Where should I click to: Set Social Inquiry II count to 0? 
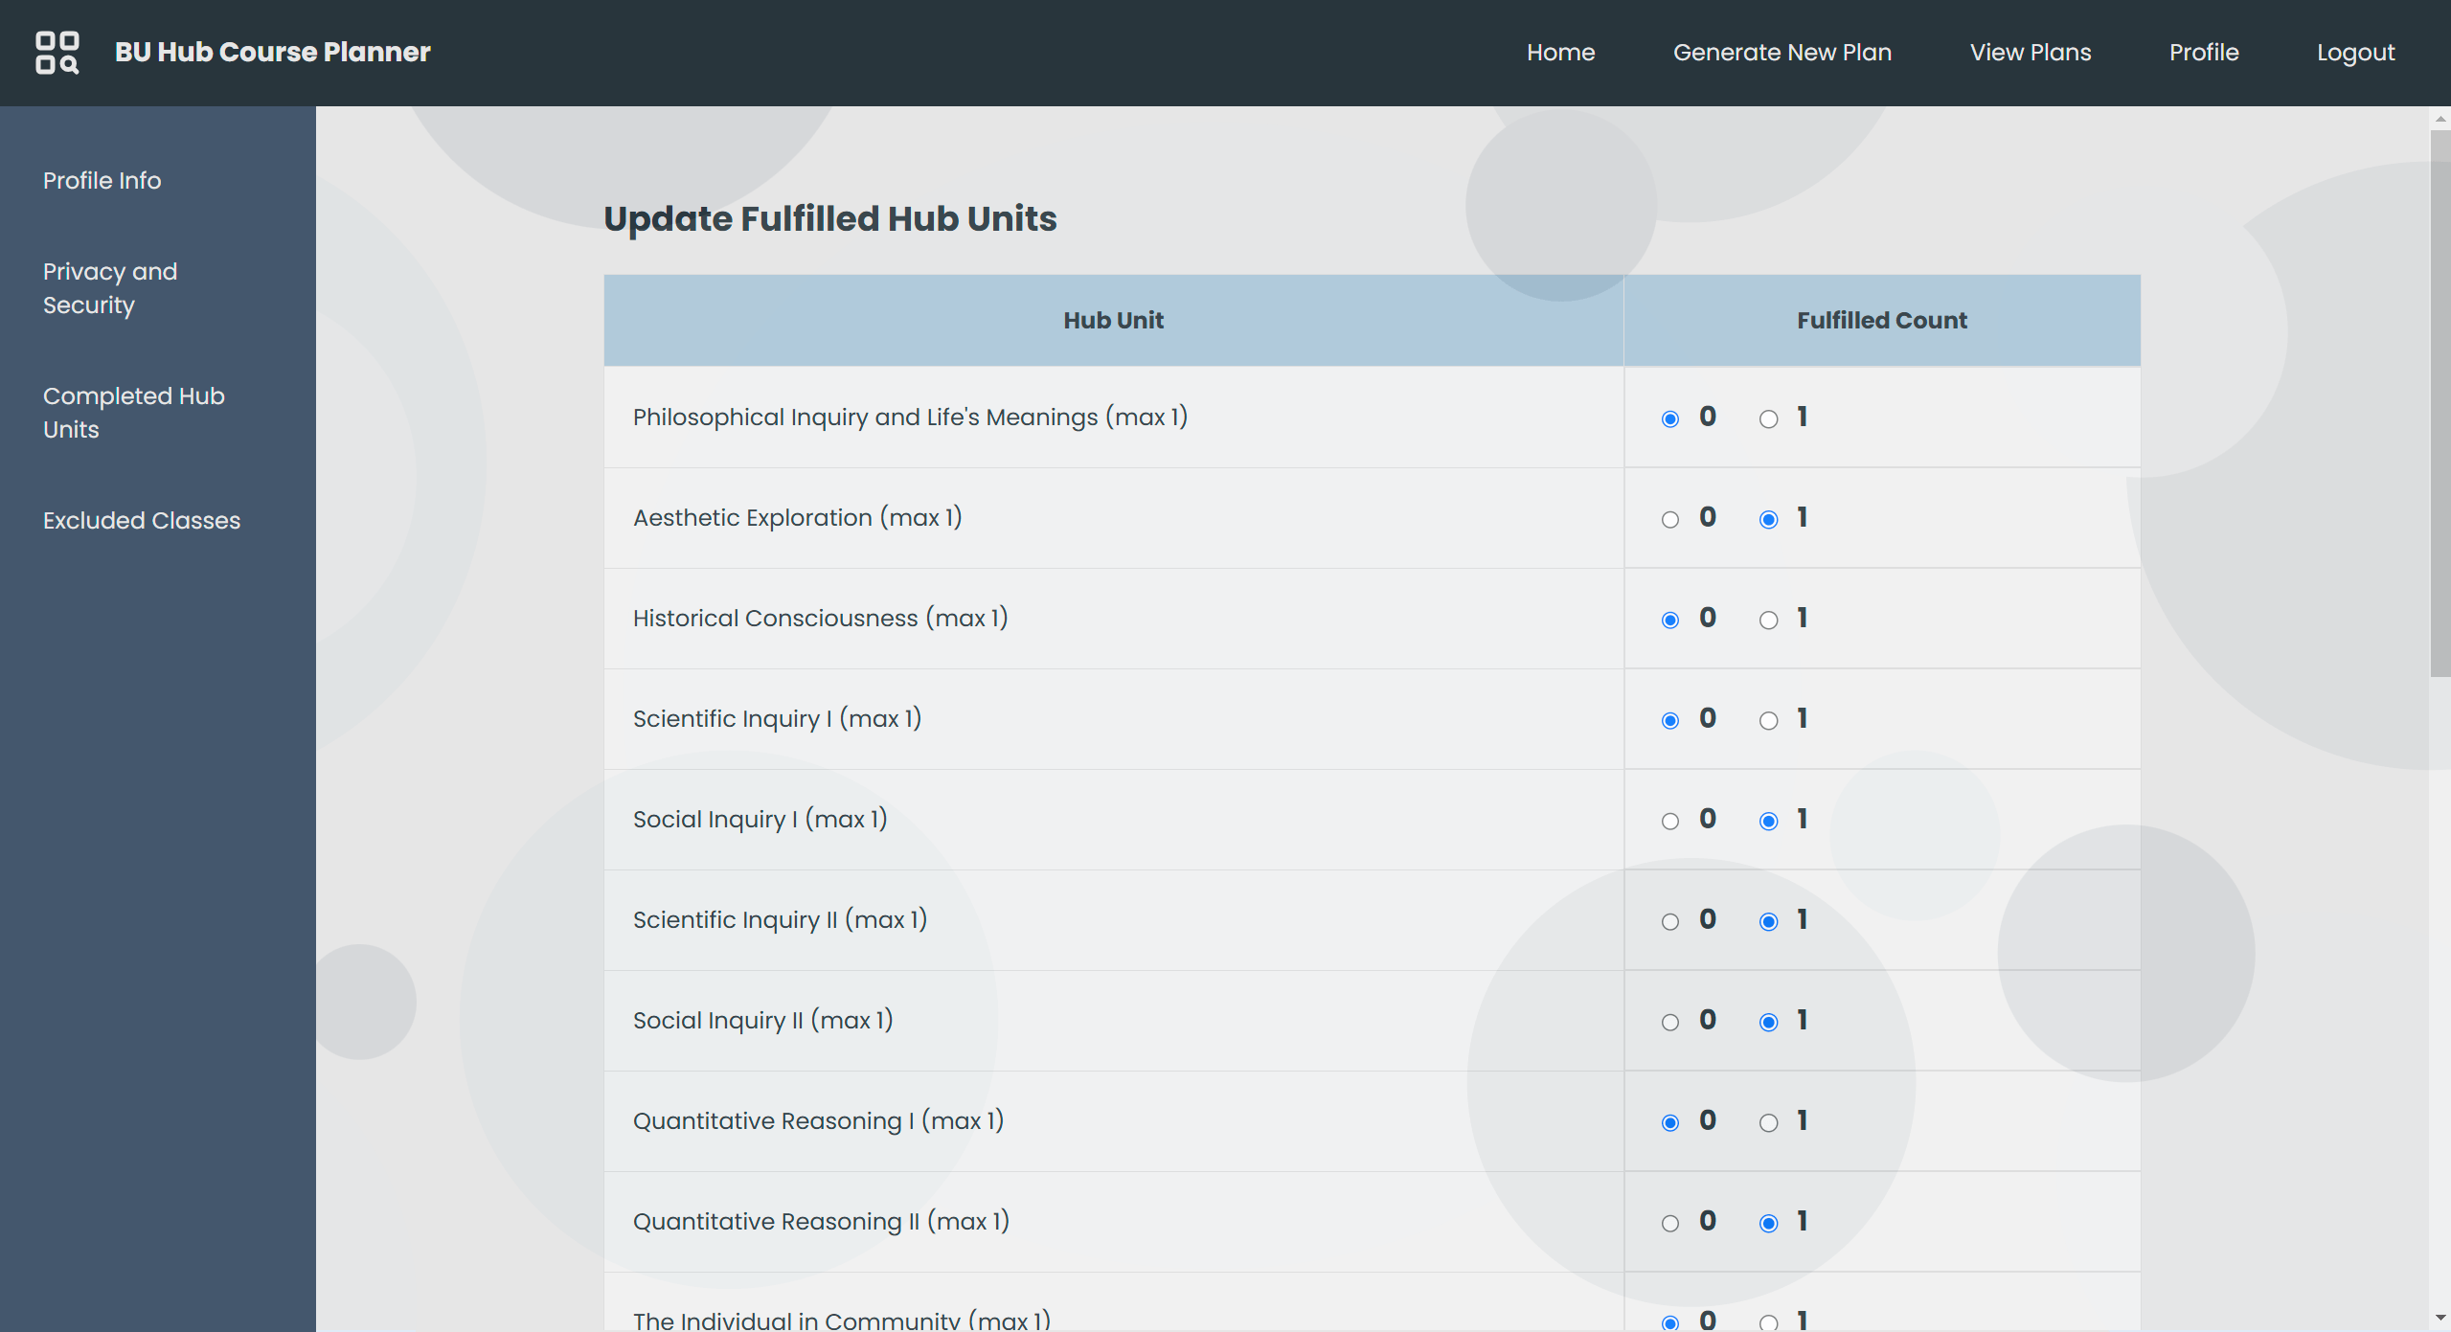point(1670,1022)
